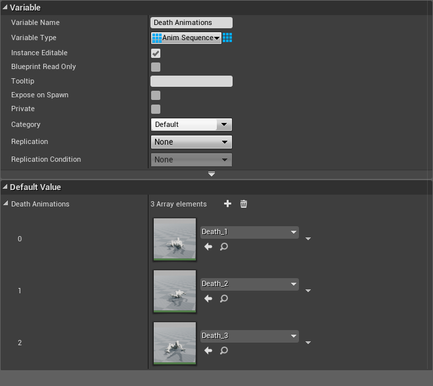The width and height of the screenshot is (433, 386).
Task: Browse to Death_1 asset with magnifier icon
Action: [x=224, y=247]
